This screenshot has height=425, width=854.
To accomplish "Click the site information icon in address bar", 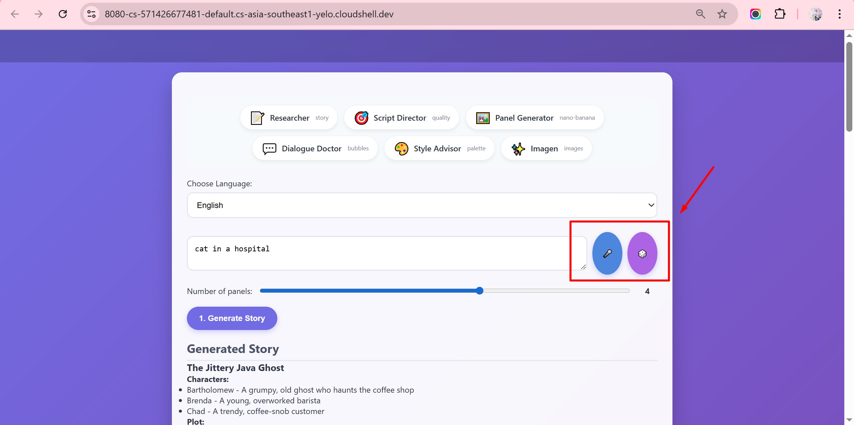I will point(91,14).
